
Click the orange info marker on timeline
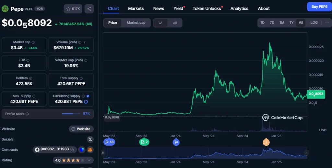[x=266, y=142]
